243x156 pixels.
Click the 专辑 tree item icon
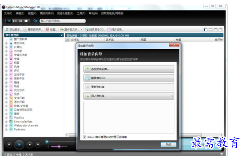coord(11,59)
